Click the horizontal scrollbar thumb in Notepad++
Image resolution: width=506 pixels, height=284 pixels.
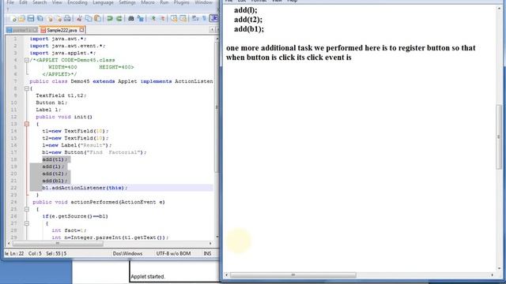[58, 244]
